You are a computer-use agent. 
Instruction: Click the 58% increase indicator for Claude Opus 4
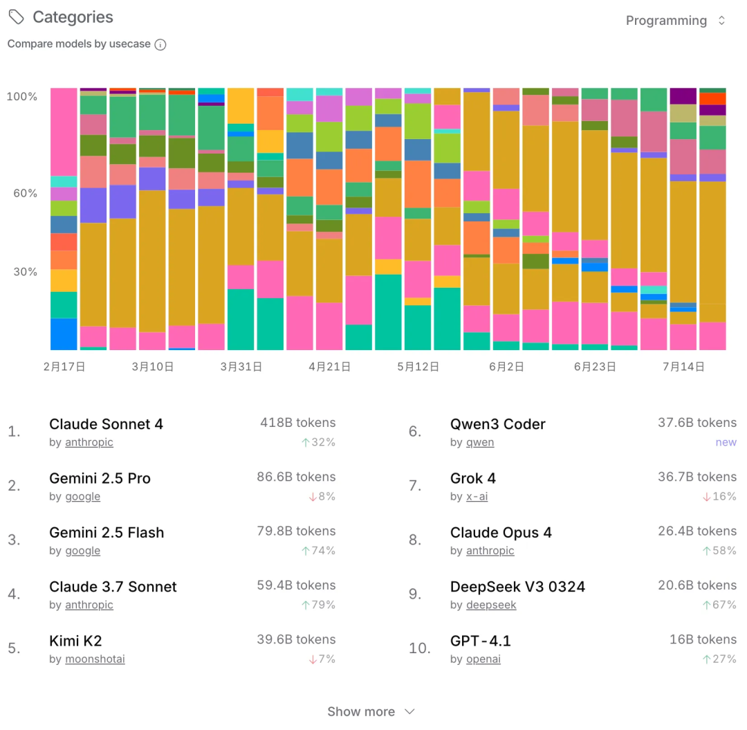tap(719, 551)
